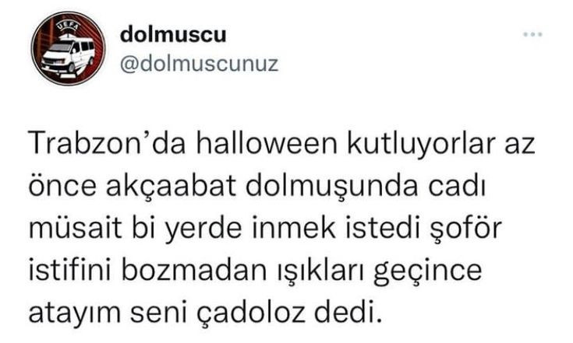Select the word çadoloz in last line

(x=251, y=313)
